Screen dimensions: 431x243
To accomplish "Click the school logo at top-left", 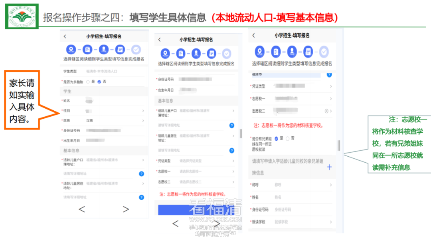I will point(22,16).
